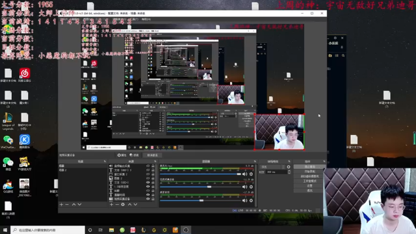Toggle visibility of 图像 2 source
Screen dimensions: 416x234
point(148,178)
